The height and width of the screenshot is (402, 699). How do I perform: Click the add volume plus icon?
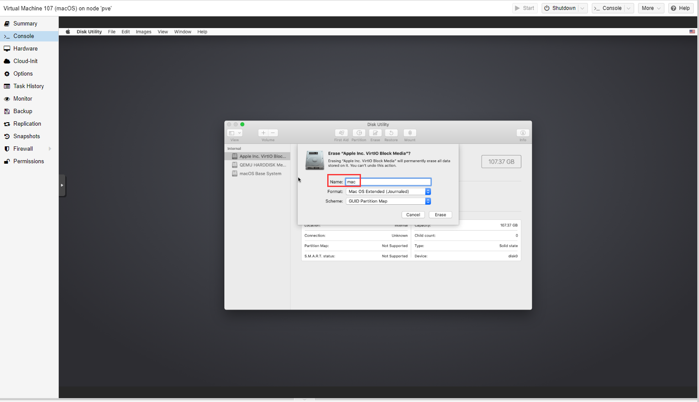point(263,133)
